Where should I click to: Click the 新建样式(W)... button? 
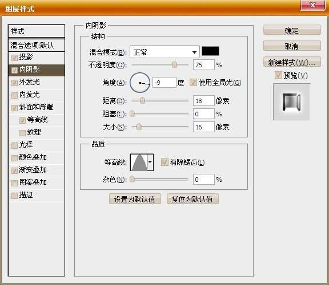click(x=292, y=62)
